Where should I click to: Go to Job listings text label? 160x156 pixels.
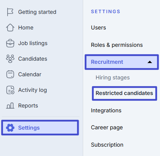[x=33, y=43]
